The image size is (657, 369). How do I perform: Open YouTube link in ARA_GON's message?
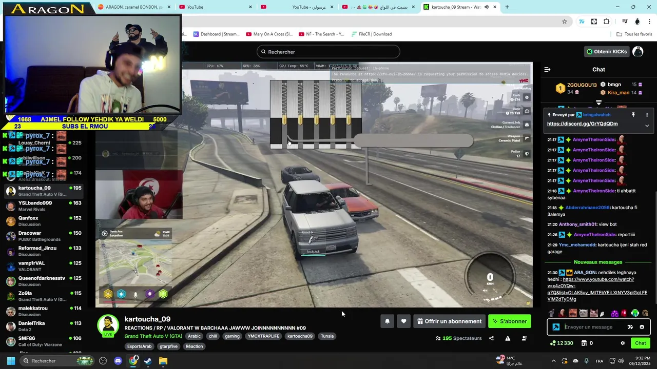click(x=597, y=289)
